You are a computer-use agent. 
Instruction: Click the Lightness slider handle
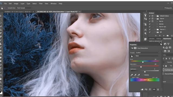[145, 72]
